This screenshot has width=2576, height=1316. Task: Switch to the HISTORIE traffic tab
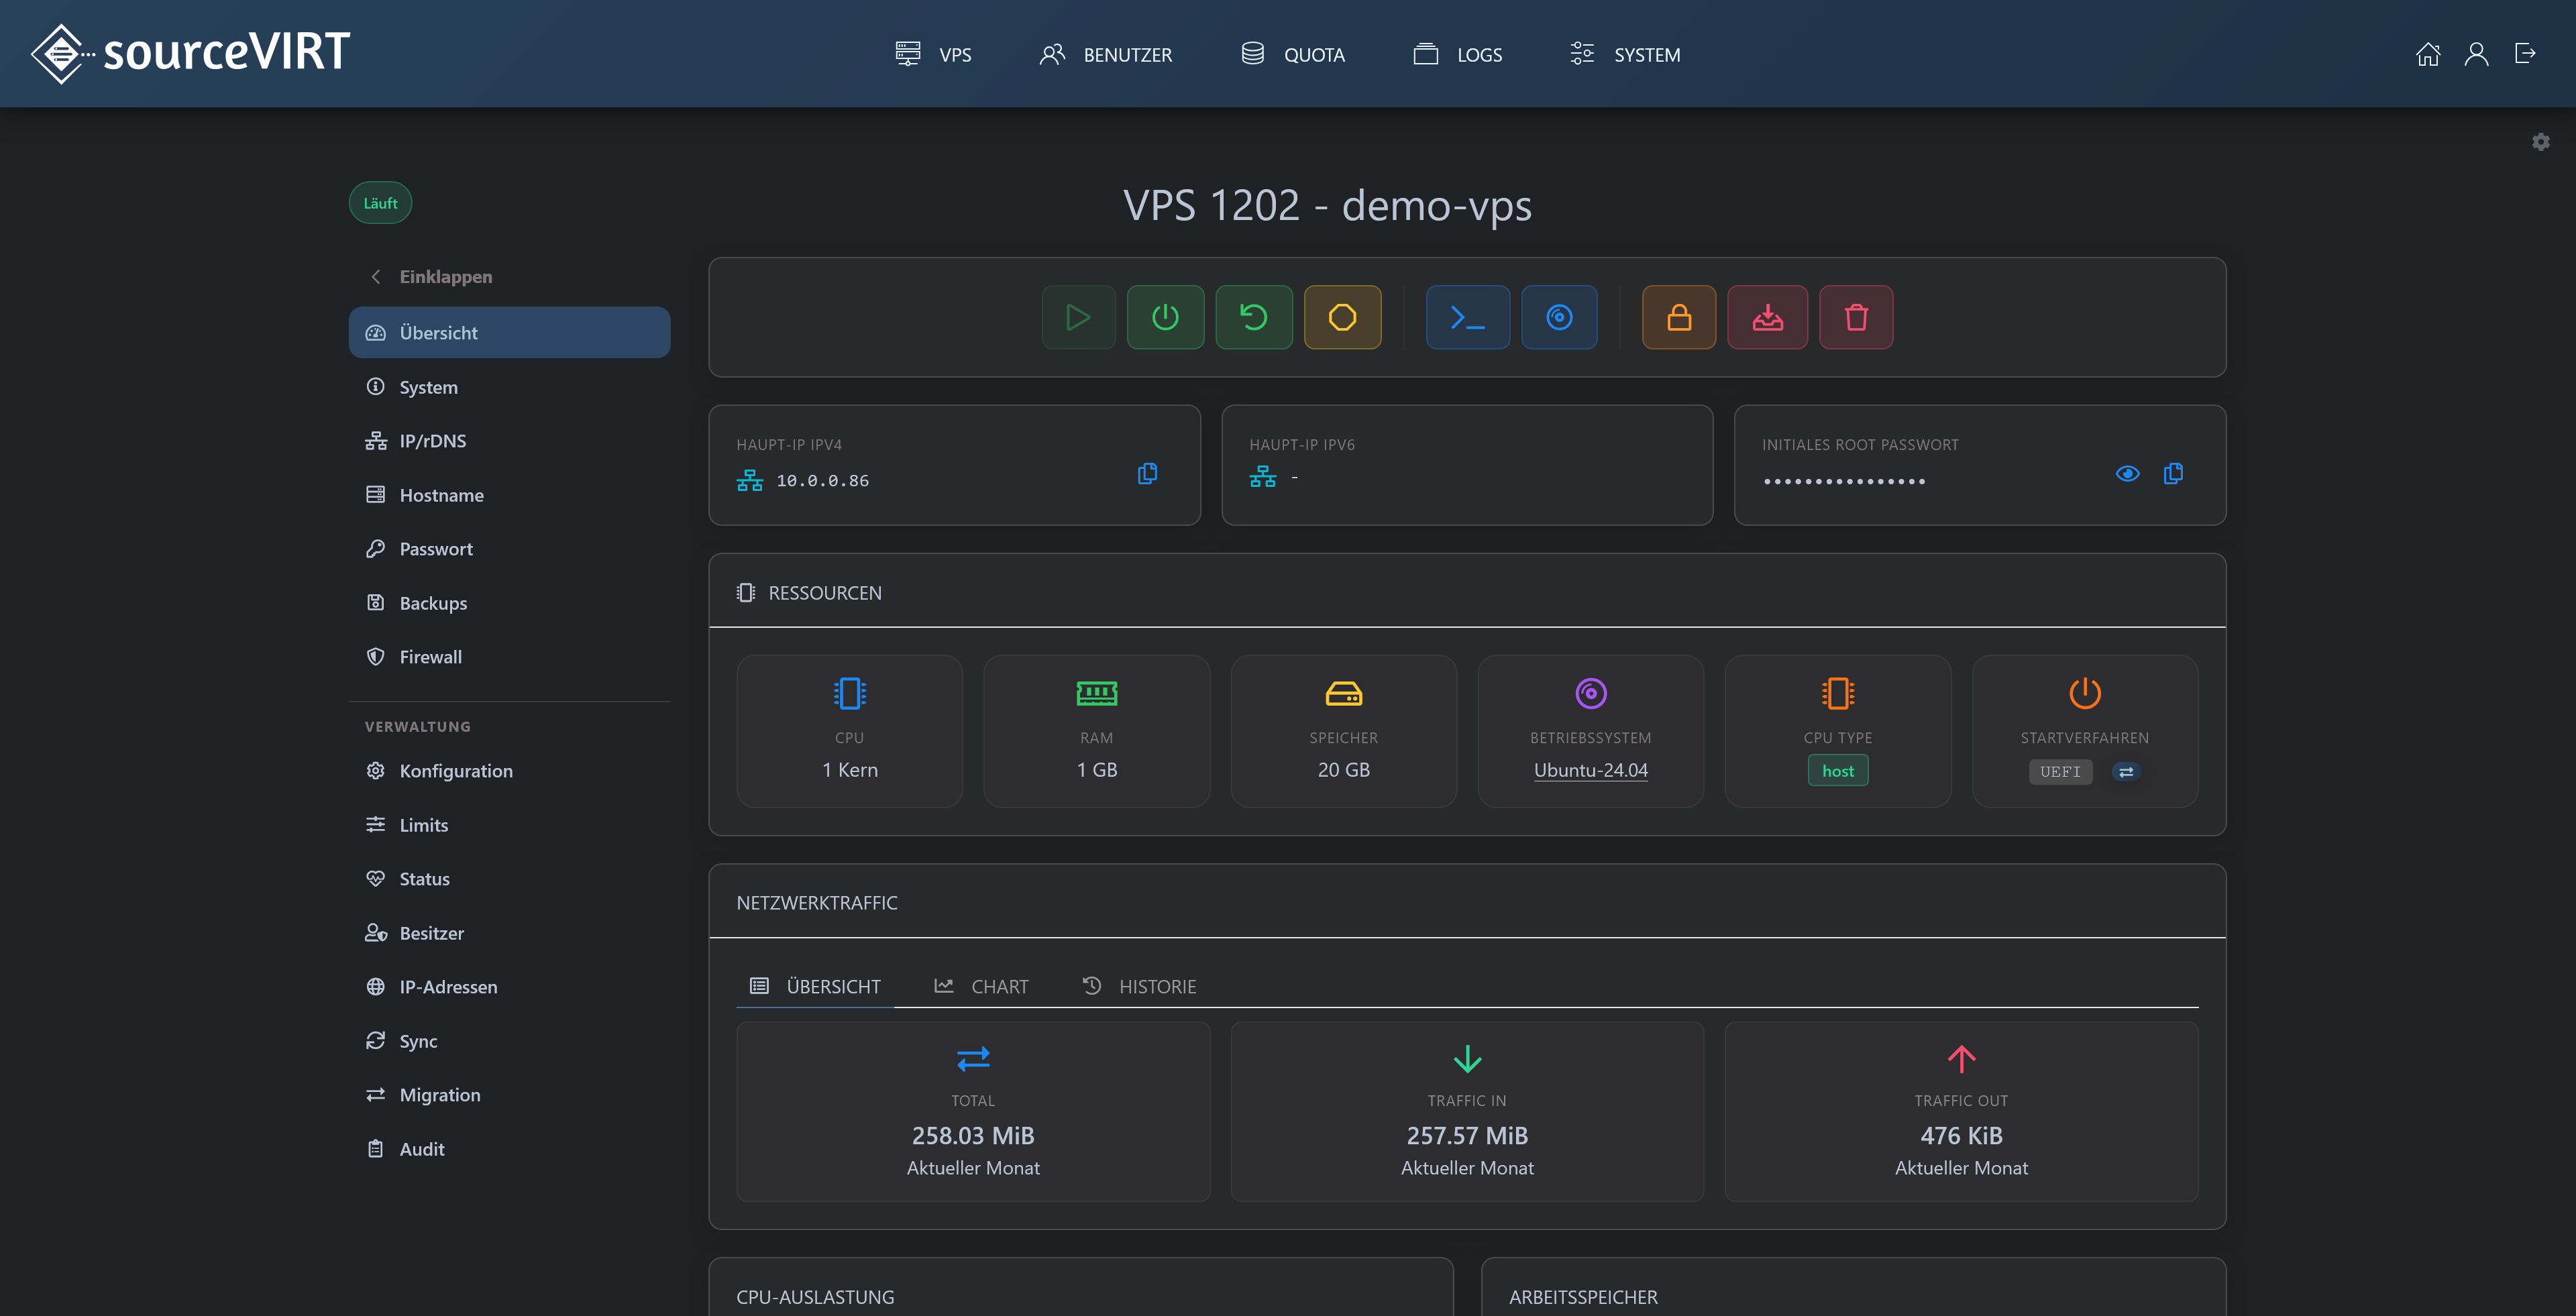point(1139,986)
